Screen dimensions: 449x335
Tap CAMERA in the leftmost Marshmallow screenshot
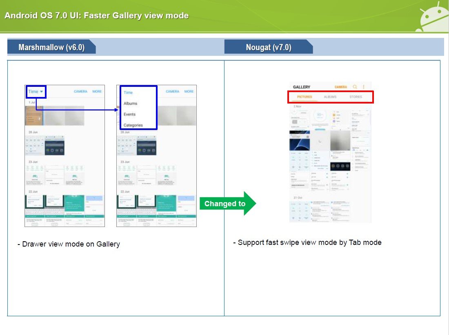coord(80,92)
